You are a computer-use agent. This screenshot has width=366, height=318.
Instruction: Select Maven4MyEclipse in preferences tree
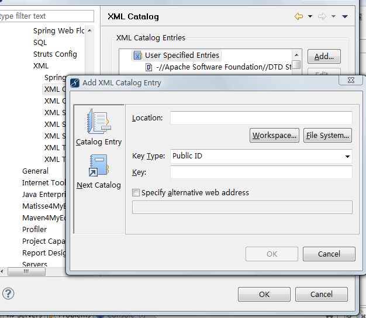tap(44, 217)
